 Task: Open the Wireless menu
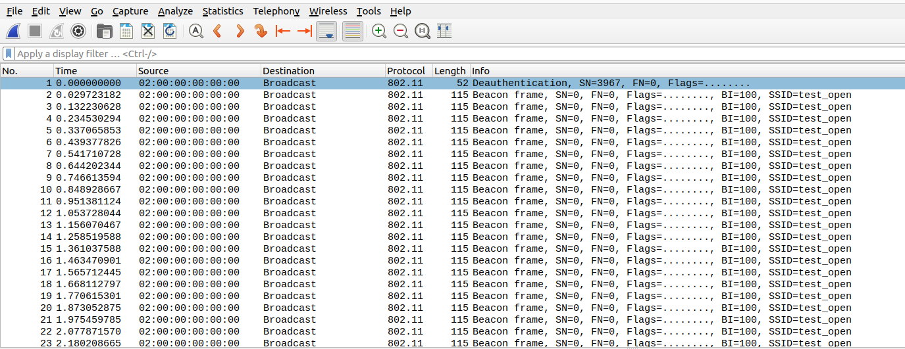pyautogui.click(x=328, y=11)
